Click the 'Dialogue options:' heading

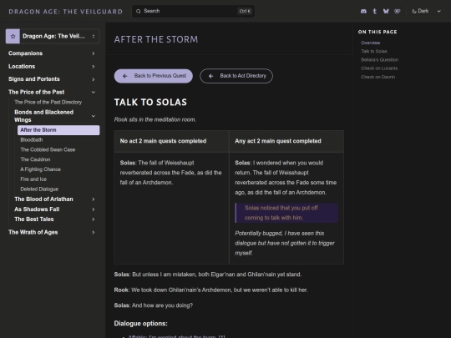pos(140,324)
